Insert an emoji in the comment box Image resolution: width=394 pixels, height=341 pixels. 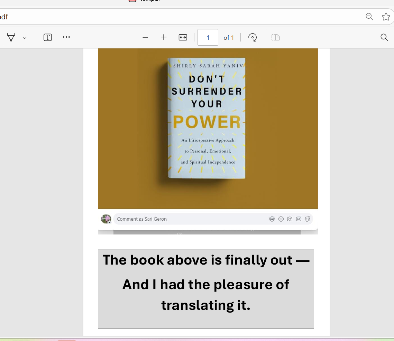pos(281,219)
